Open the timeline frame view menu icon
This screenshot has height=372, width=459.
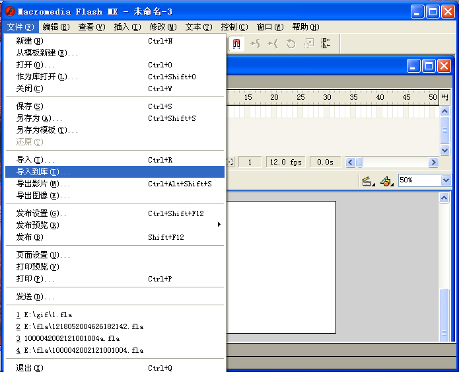point(444,97)
